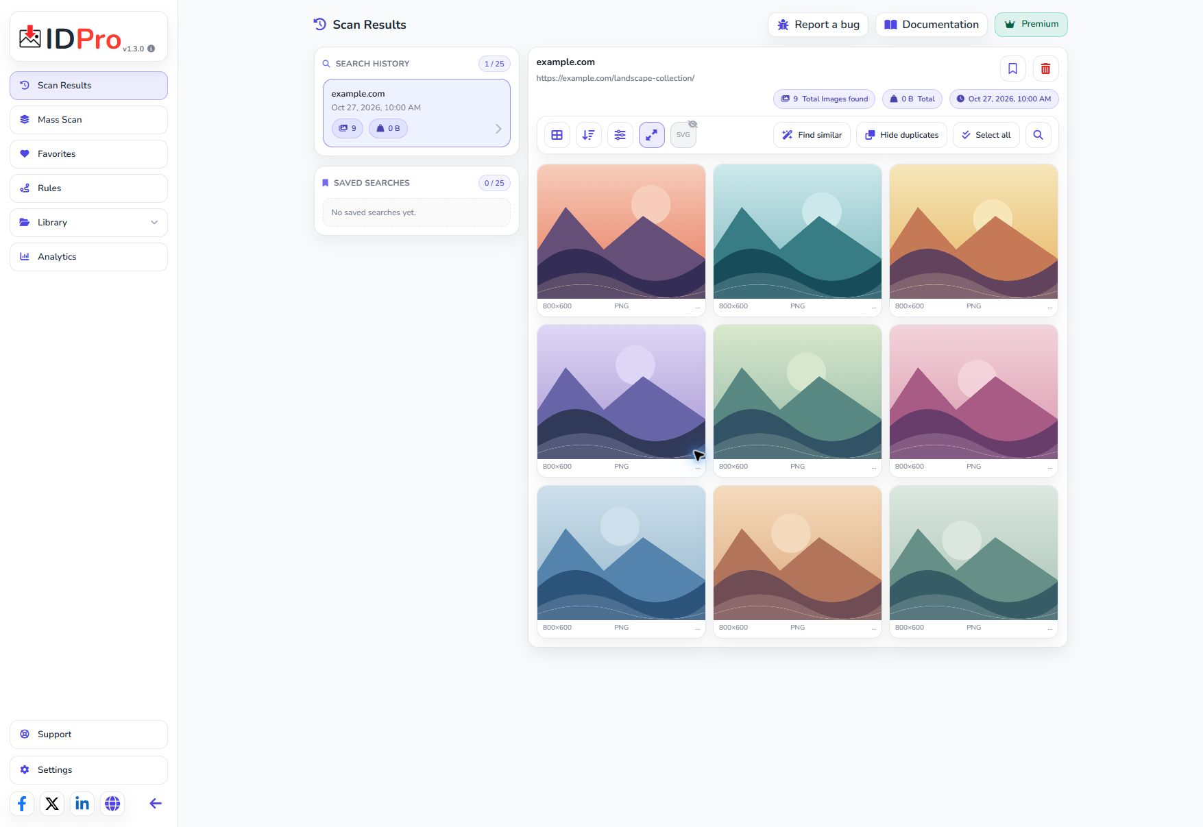Open the filter sliders icon

click(x=620, y=135)
